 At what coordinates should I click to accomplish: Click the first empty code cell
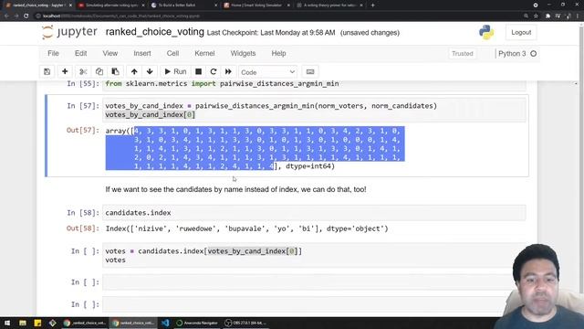point(314,282)
